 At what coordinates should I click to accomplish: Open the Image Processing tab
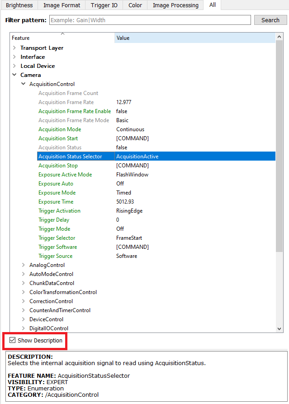click(x=175, y=5)
